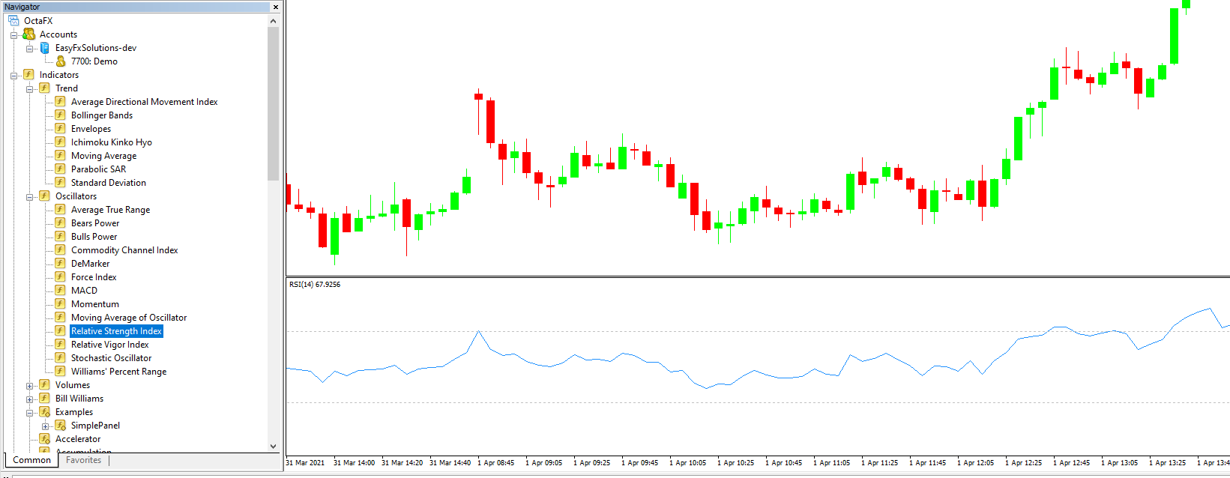Select the Relative Strength Index entry
Image resolution: width=1230 pixels, height=478 pixels.
pyautogui.click(x=116, y=331)
